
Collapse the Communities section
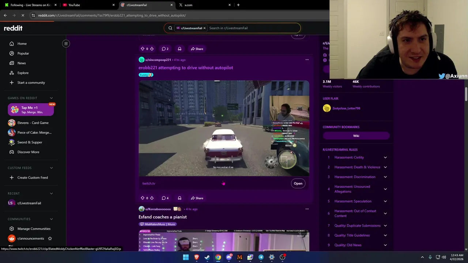tap(51, 219)
